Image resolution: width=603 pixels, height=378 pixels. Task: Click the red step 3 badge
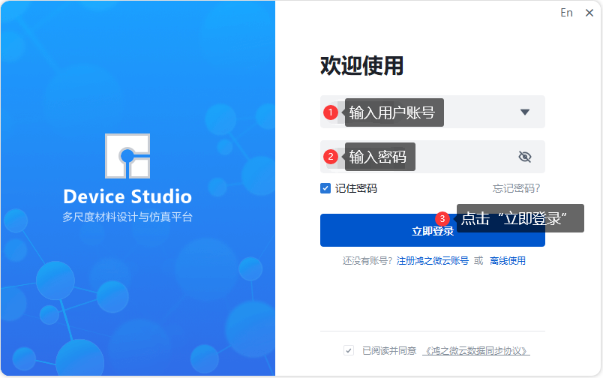click(442, 218)
